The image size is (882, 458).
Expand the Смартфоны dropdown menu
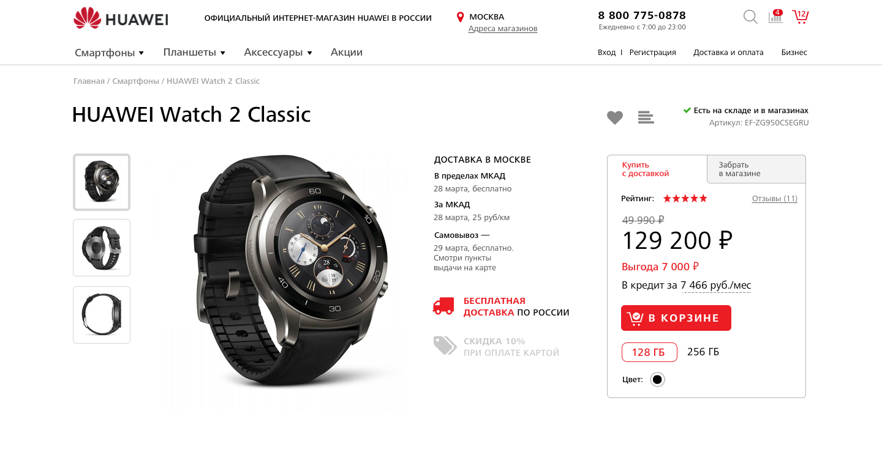click(x=109, y=53)
